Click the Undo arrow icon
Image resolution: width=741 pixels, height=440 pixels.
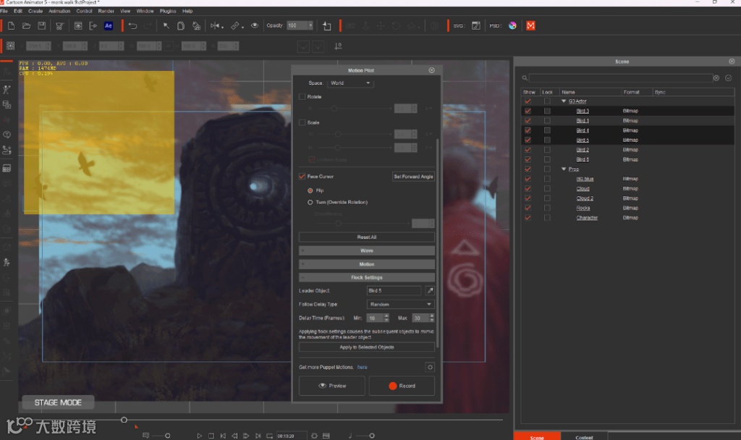pyautogui.click(x=132, y=26)
